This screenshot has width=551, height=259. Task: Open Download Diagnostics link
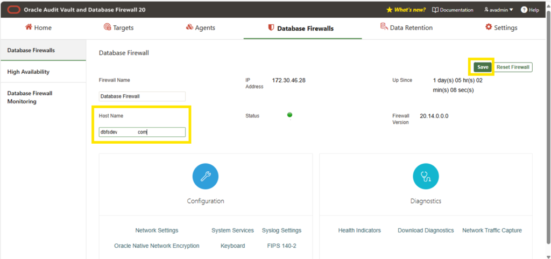[426, 230]
